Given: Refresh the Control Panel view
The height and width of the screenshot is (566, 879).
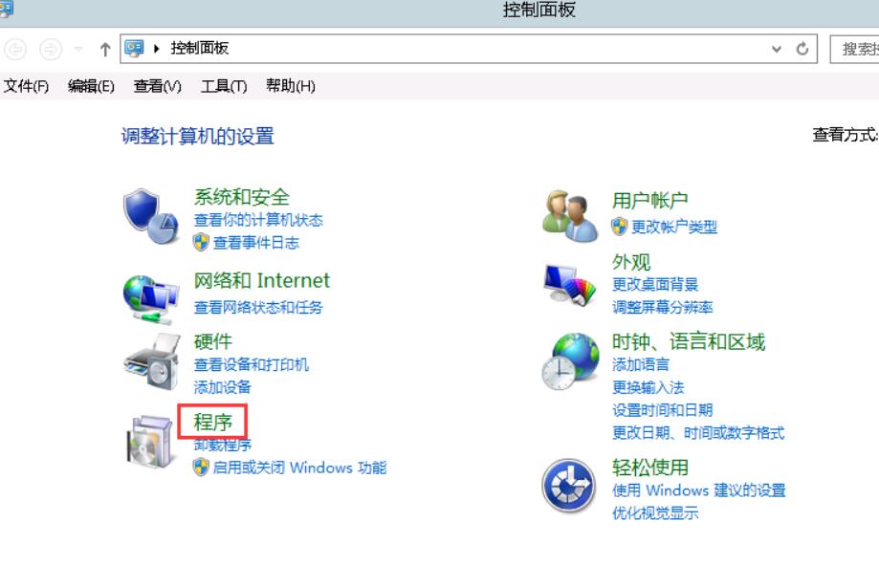Looking at the screenshot, I should [802, 49].
